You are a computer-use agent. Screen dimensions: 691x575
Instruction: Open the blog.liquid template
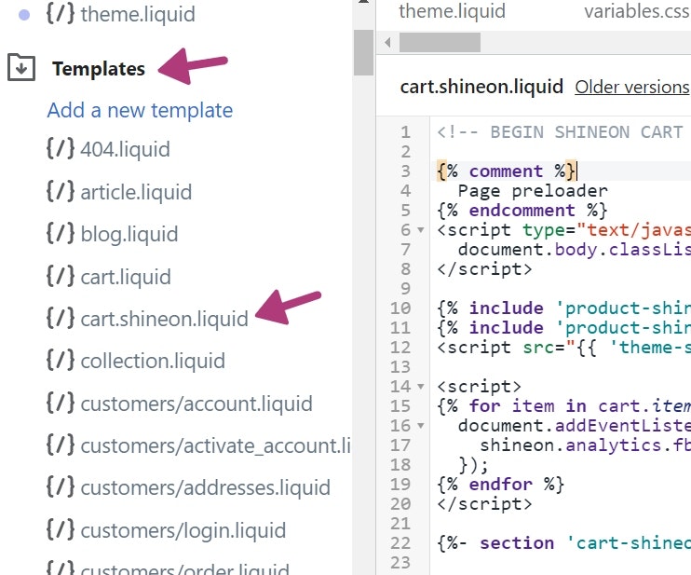click(x=129, y=234)
